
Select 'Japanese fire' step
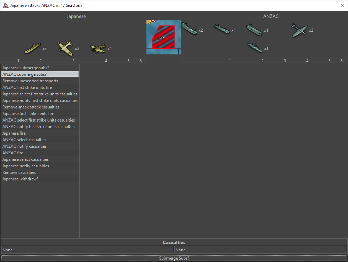40,133
